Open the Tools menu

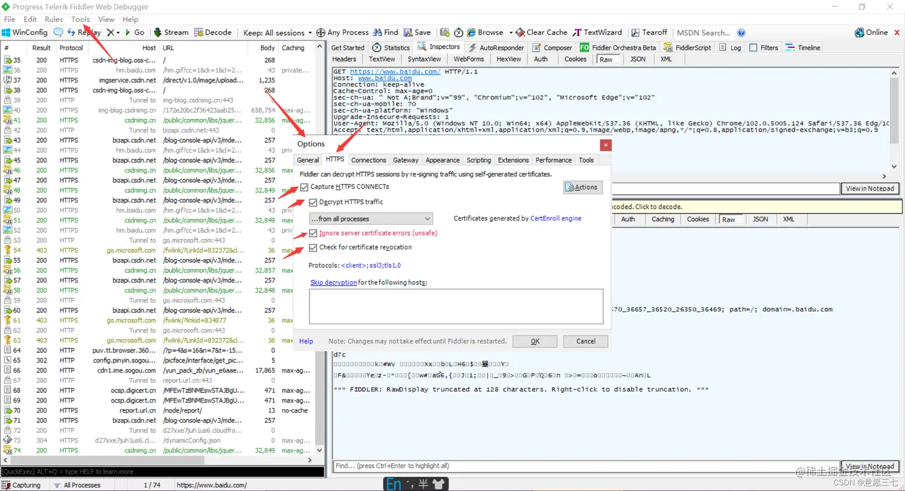tap(80, 19)
